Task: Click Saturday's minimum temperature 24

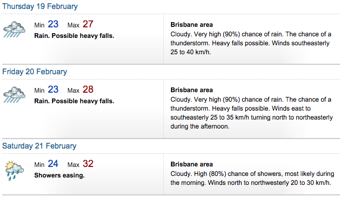Action: coord(53,164)
